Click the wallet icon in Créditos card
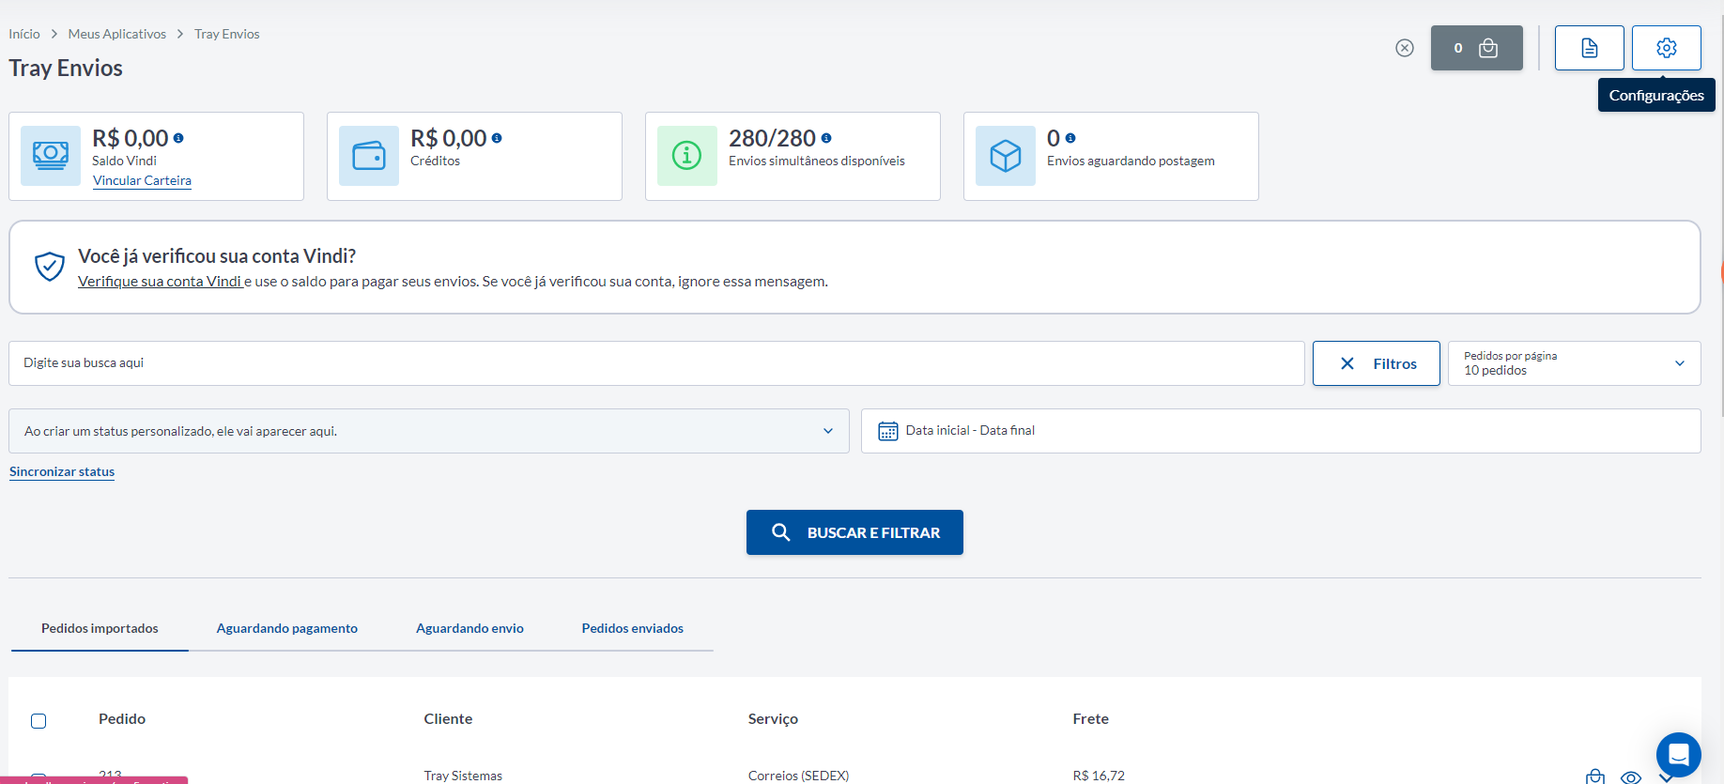The image size is (1724, 784). [x=369, y=156]
